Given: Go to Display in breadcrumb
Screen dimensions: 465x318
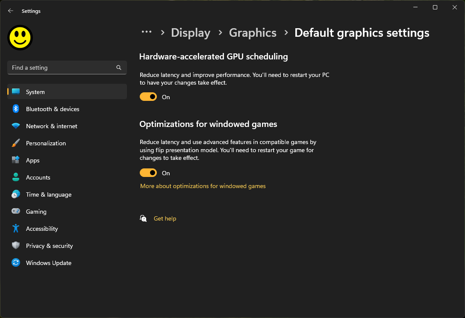Looking at the screenshot, I should click(191, 33).
